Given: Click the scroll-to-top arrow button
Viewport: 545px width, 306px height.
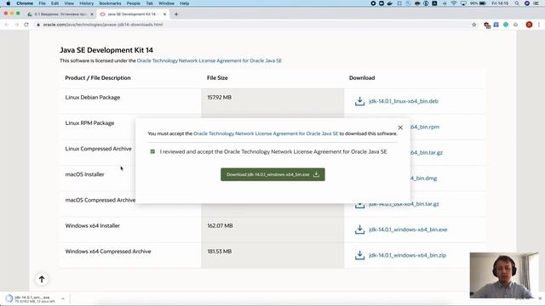Looking at the screenshot, I should tap(42, 280).
